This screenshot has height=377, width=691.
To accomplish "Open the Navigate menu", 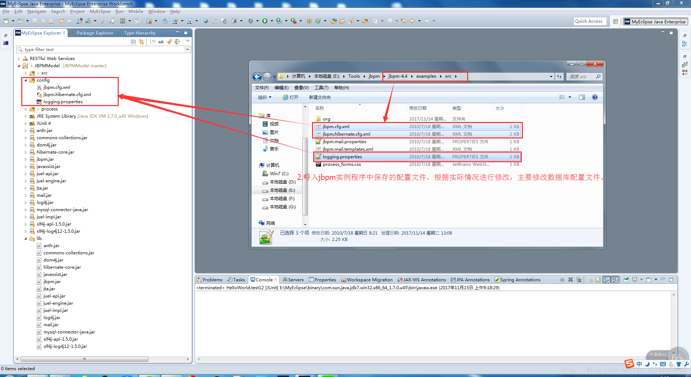I will (37, 12).
